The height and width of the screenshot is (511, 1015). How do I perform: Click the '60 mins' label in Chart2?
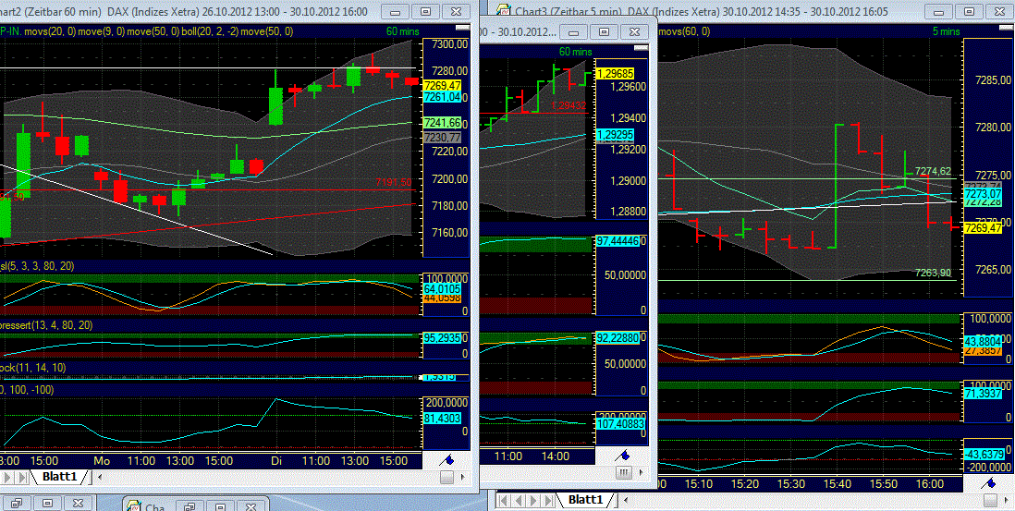(403, 31)
